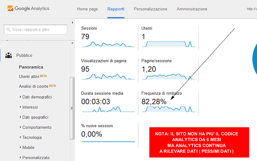
Task: Go to the Amministrazione tab
Action: [192, 9]
